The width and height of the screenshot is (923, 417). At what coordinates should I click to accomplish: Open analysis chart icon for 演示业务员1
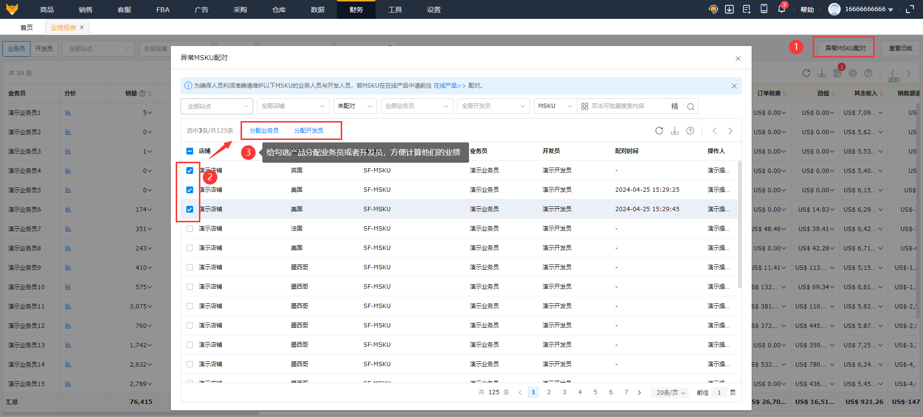[68, 113]
